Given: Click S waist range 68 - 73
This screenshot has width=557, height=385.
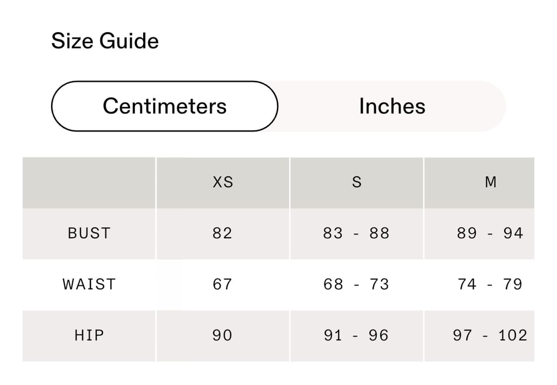Looking at the screenshot, I should (356, 284).
